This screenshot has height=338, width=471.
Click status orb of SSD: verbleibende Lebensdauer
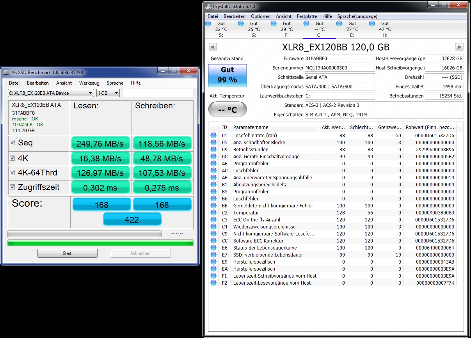[x=213, y=255]
